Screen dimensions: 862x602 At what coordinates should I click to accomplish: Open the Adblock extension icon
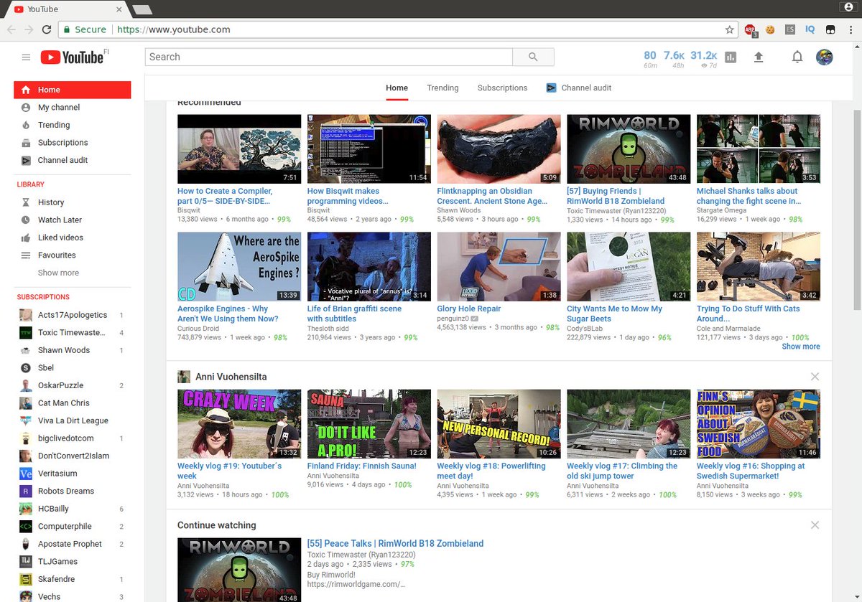751,30
